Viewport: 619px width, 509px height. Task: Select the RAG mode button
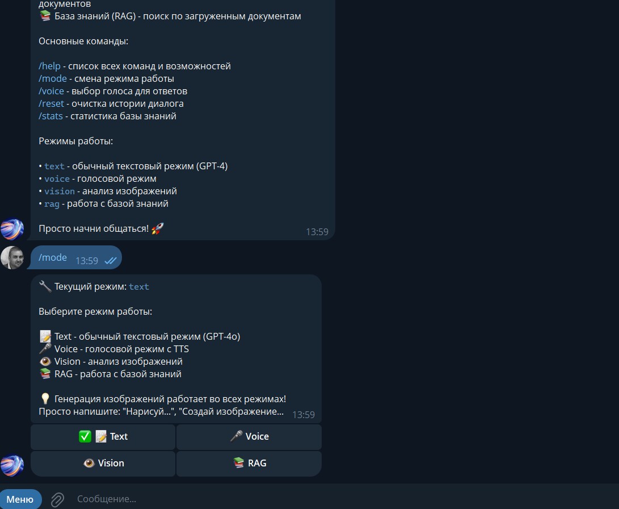coord(249,463)
